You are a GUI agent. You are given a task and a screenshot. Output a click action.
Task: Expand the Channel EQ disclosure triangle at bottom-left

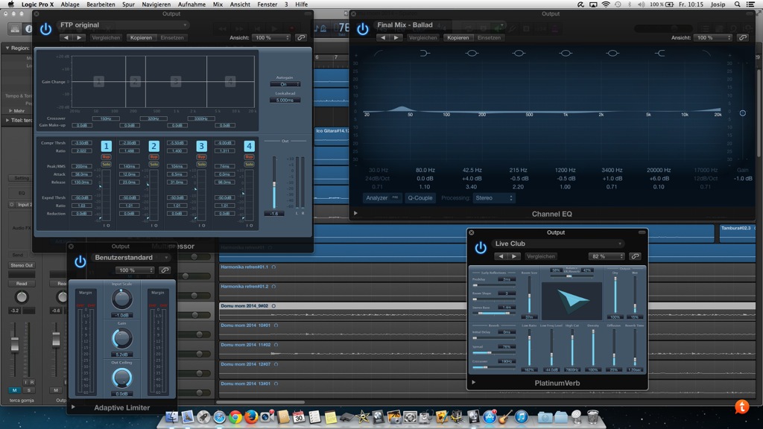(x=355, y=213)
